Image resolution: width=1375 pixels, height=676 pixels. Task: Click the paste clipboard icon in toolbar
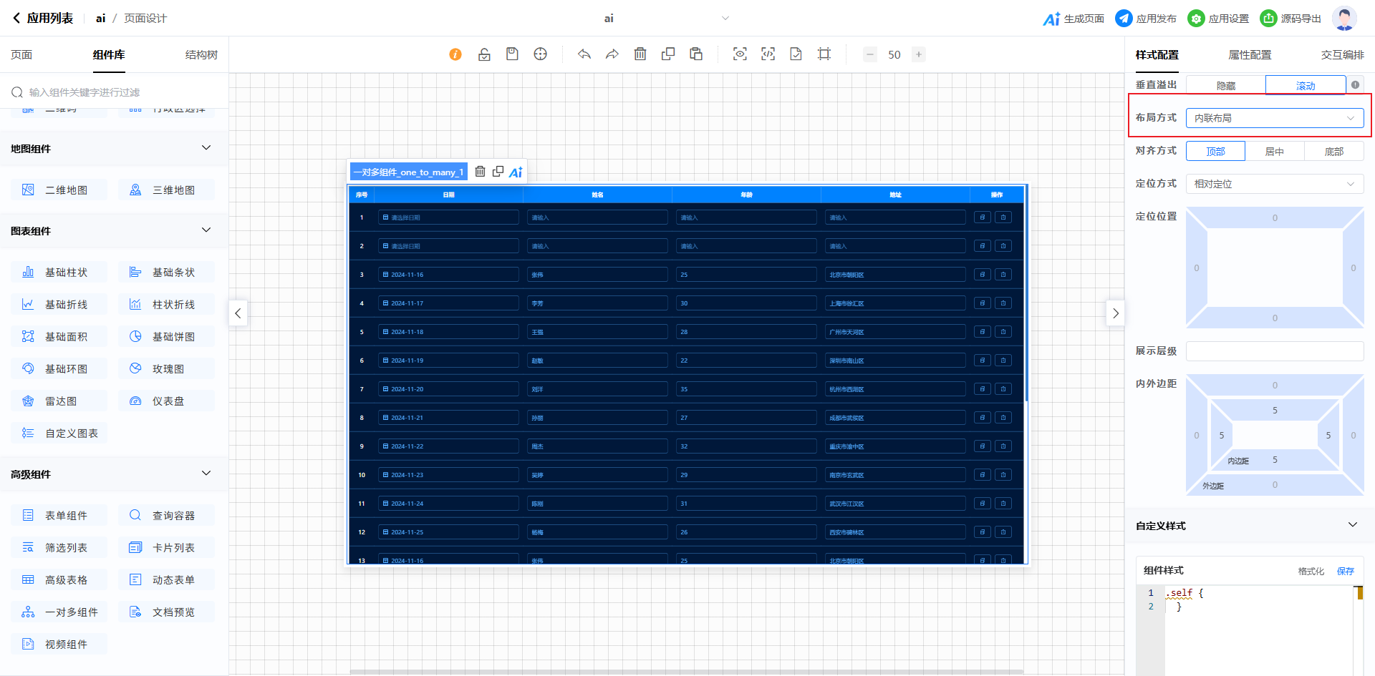point(696,54)
